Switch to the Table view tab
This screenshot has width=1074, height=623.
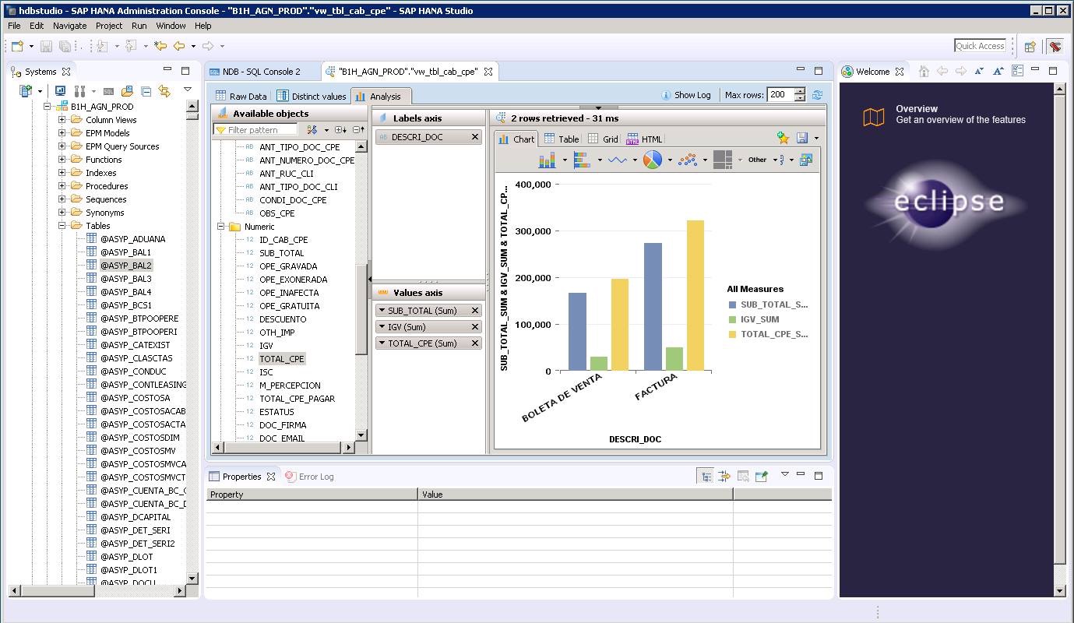[x=562, y=139]
